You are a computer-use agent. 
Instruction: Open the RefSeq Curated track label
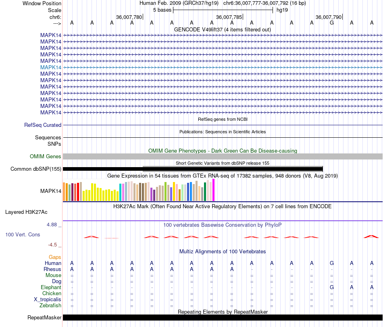[x=43, y=125]
